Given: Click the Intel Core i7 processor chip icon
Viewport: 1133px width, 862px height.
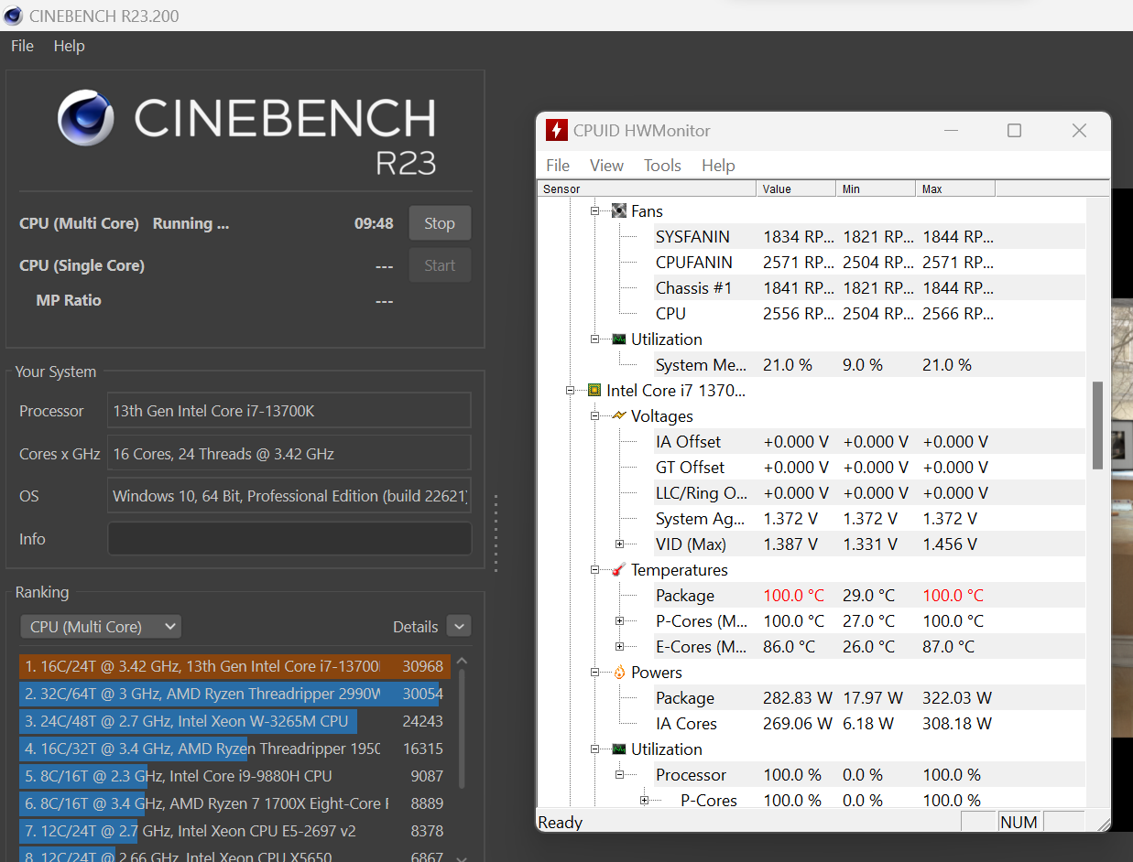Looking at the screenshot, I should tap(594, 390).
